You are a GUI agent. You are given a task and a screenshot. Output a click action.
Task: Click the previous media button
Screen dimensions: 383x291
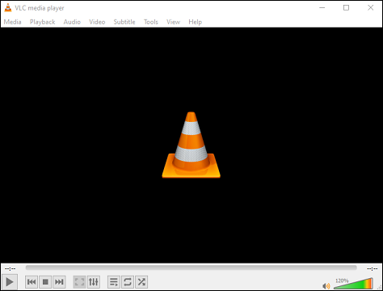tap(32, 282)
